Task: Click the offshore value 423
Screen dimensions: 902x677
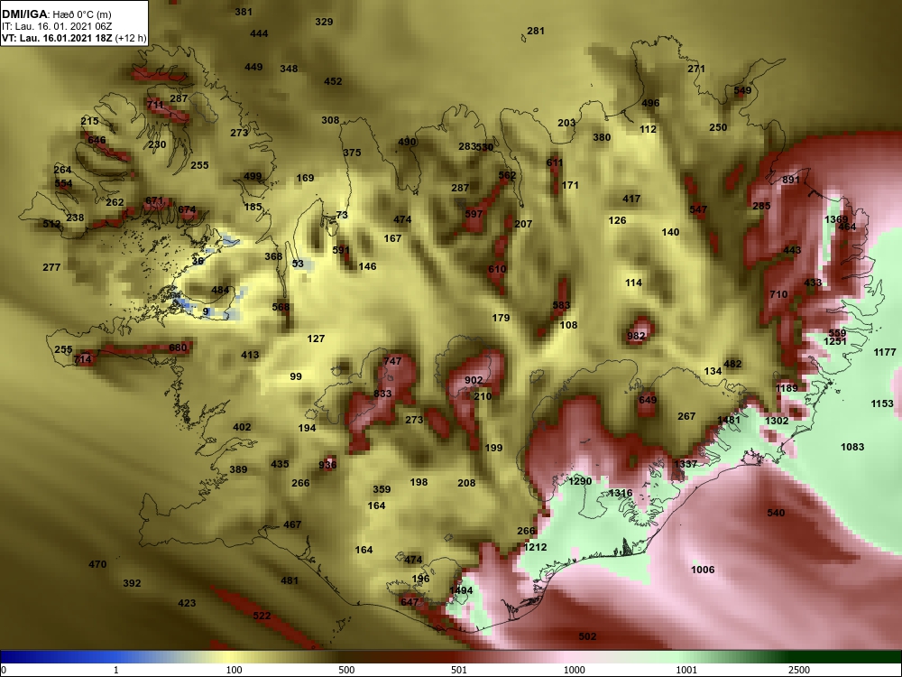Action: [x=187, y=604]
